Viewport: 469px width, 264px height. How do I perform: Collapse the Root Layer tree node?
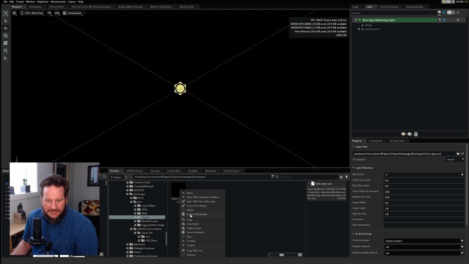(x=356, y=20)
